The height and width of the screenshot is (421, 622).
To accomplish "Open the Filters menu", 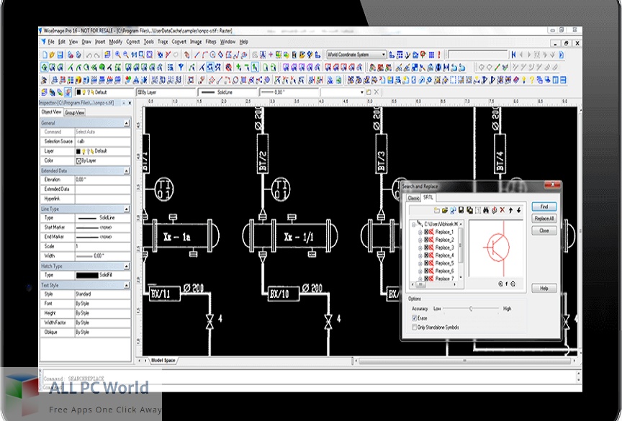I will [x=211, y=42].
